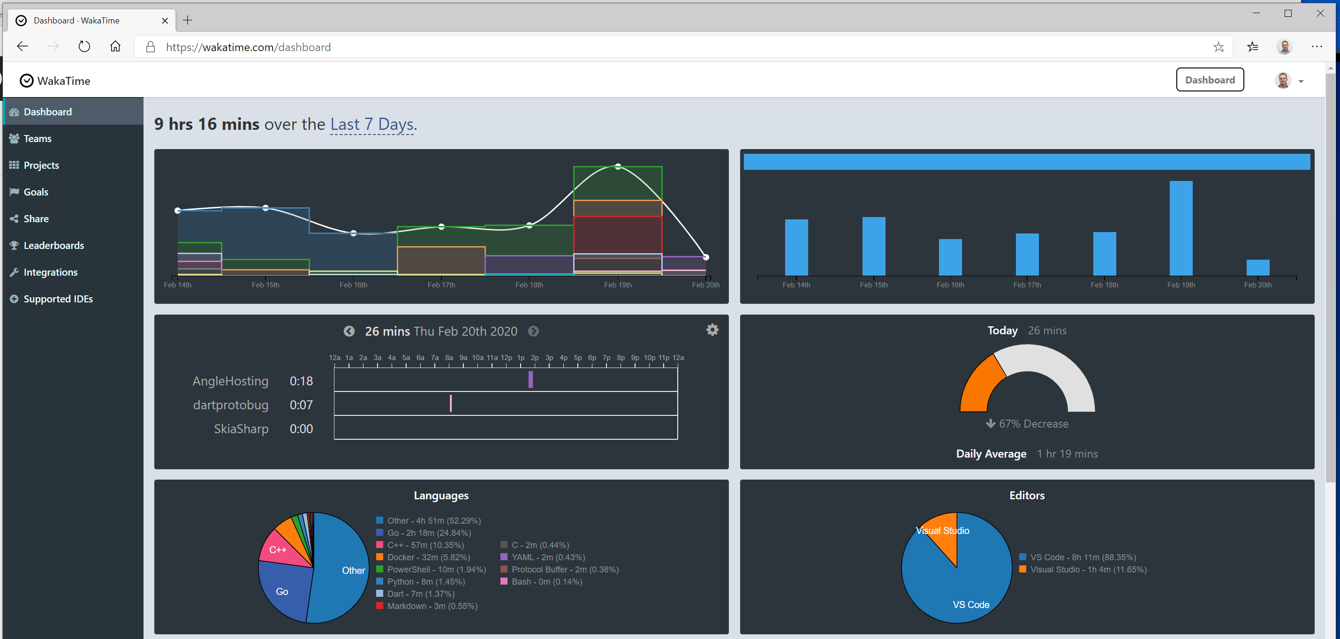Go to next day using right arrow
The height and width of the screenshot is (639, 1340).
[533, 331]
